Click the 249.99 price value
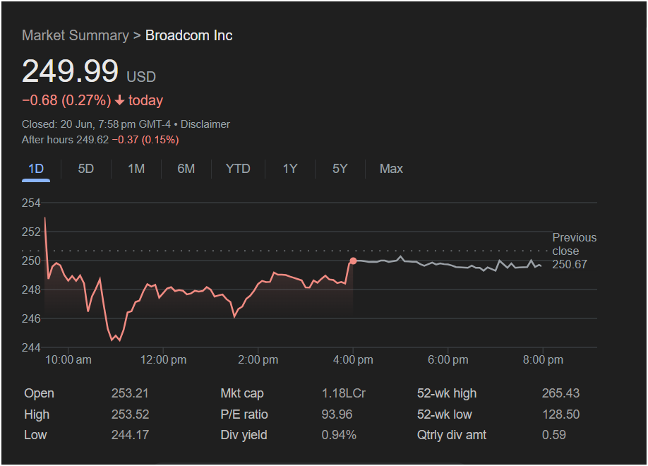The height and width of the screenshot is (466, 648). (71, 71)
